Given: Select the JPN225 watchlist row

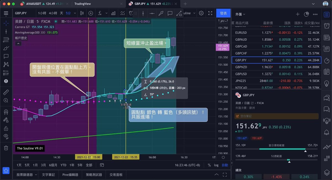Looking at the screenshot, I should [276, 81].
